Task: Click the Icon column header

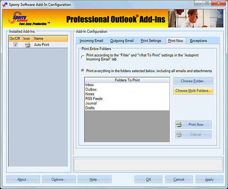Action: pos(28,39)
